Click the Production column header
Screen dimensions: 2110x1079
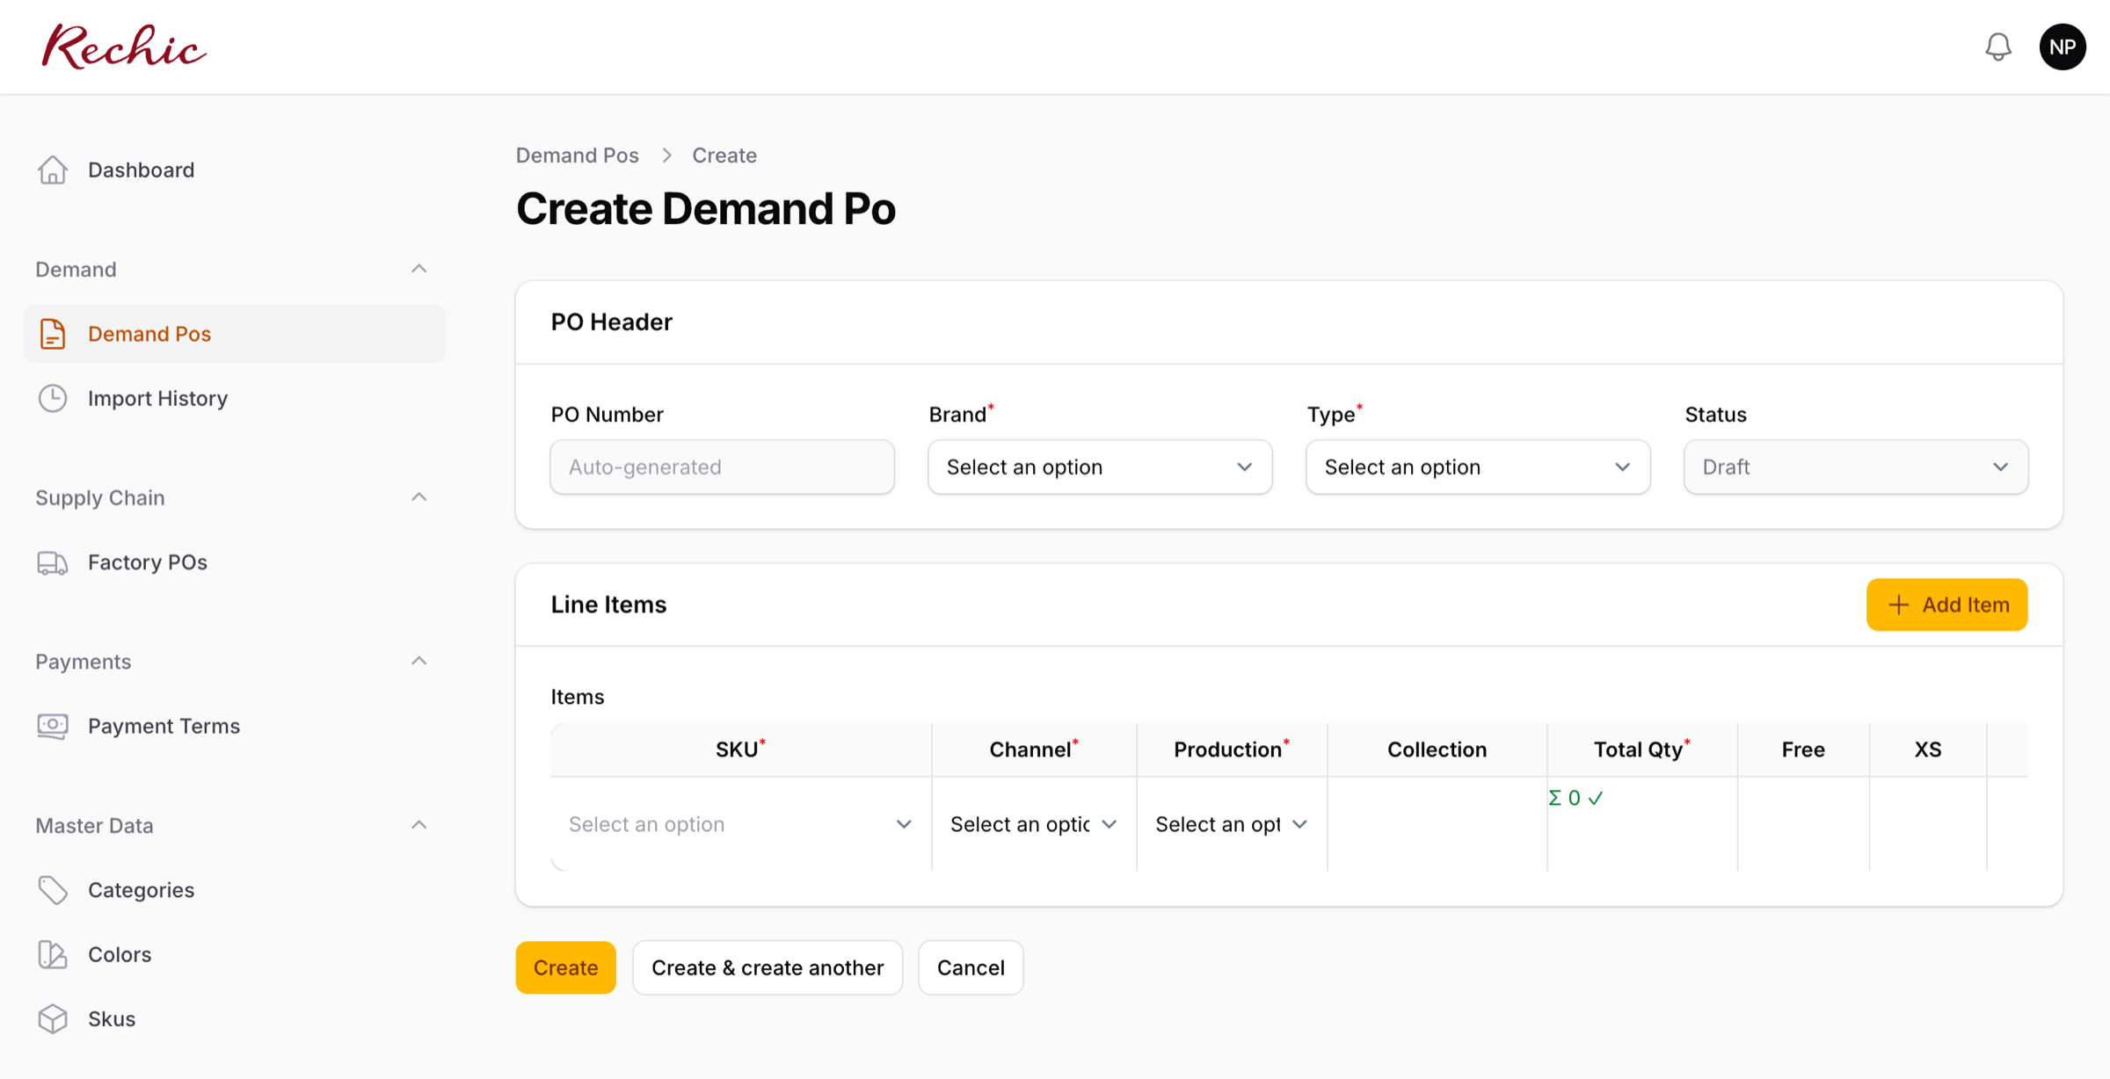1232,750
